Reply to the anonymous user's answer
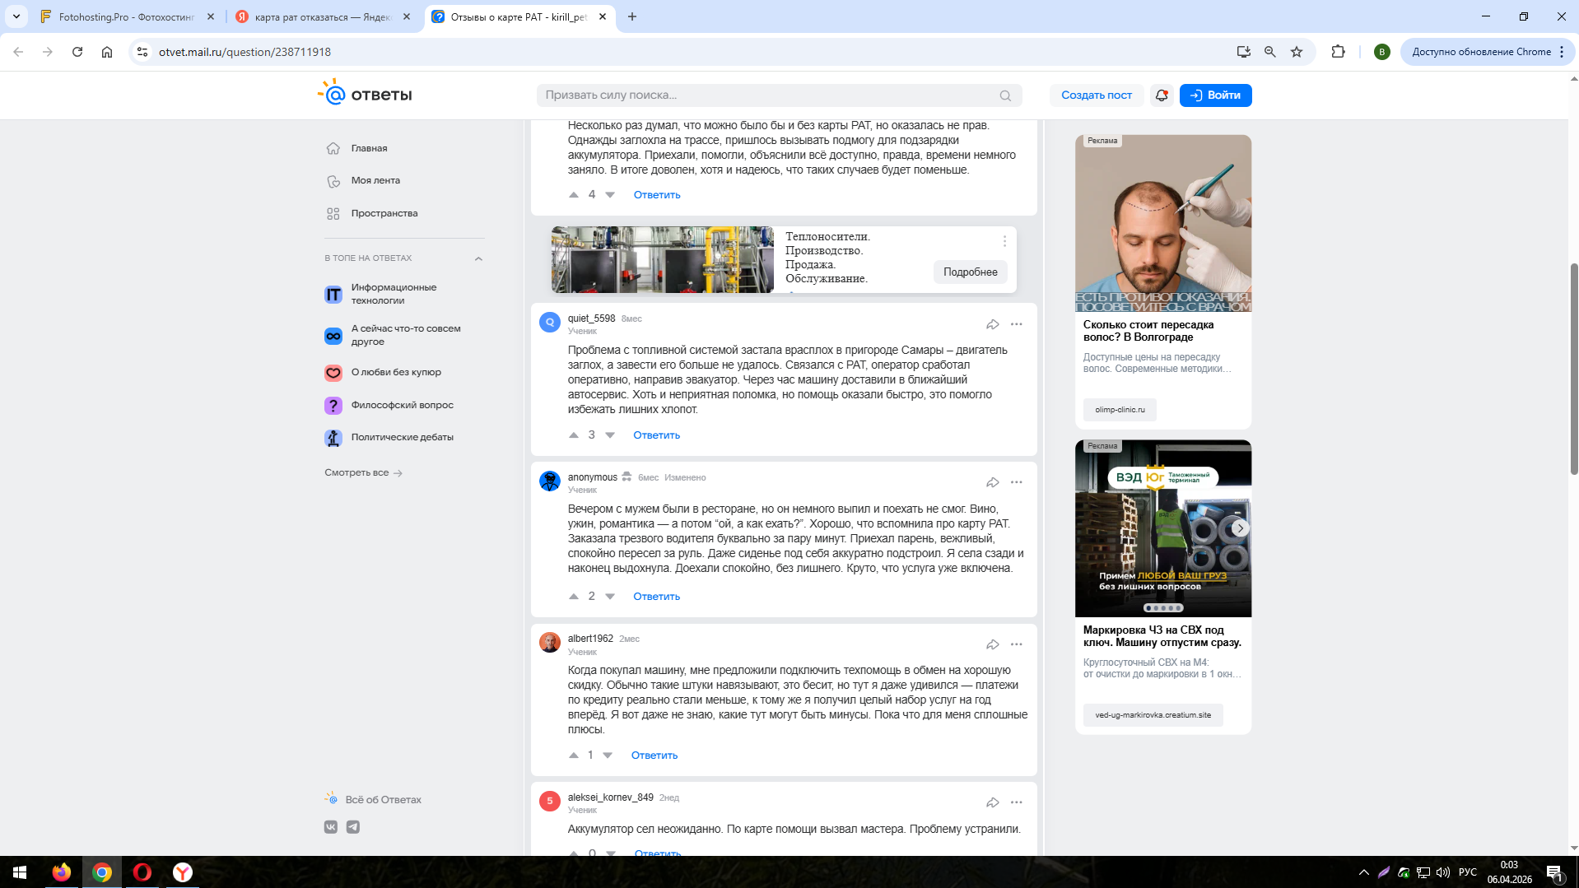 coord(656,597)
